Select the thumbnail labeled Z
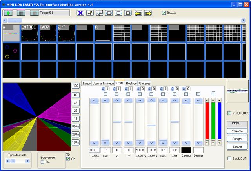 tap(66, 33)
